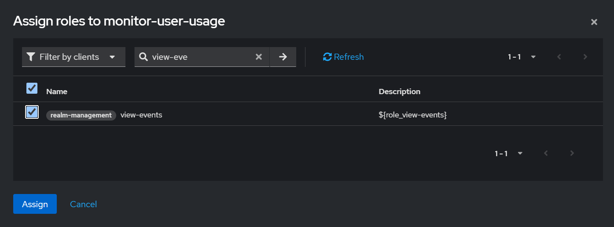Viewport: 614px width, 227px height.
Task: Click into the view-eve search field
Action: coord(200,57)
